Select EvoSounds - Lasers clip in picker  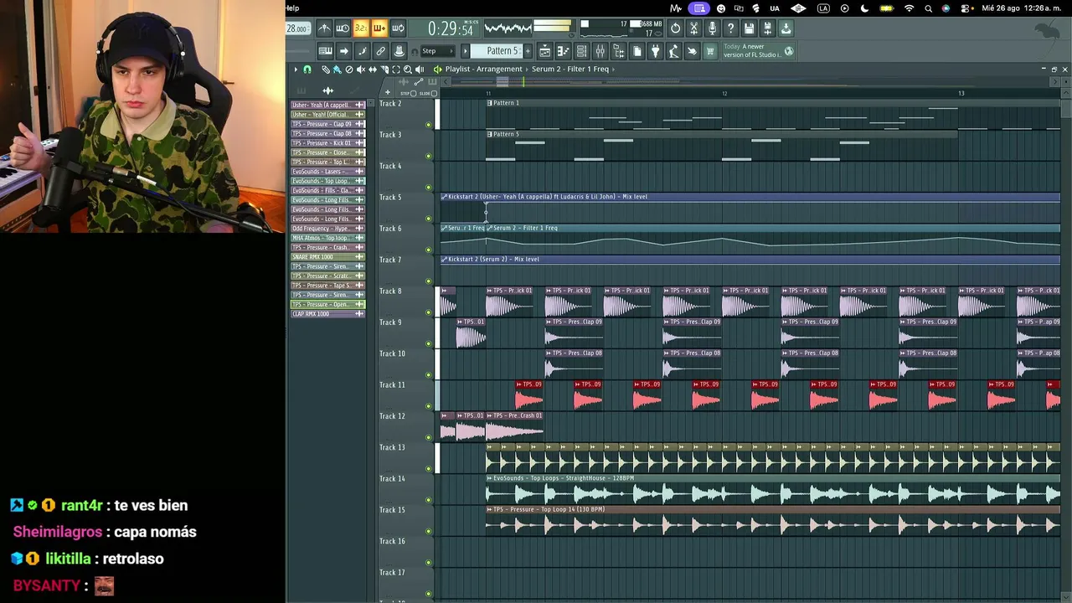327,172
